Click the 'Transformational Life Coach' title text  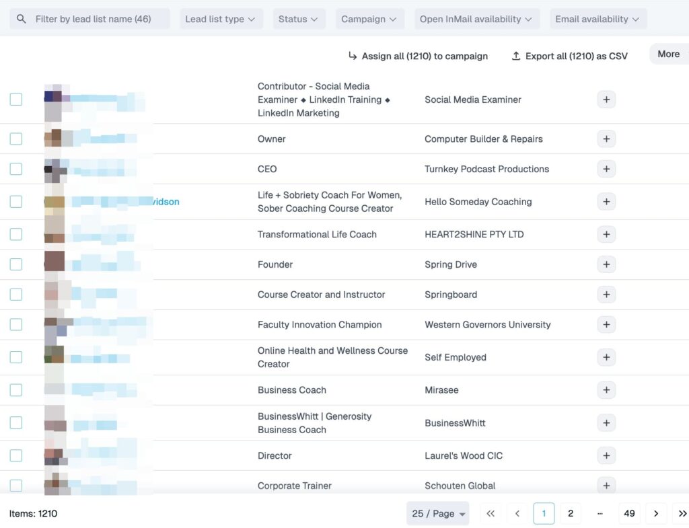tap(317, 235)
